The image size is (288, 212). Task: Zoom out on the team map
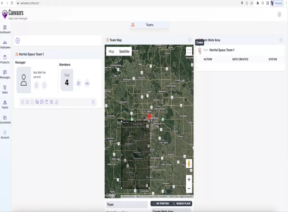point(189,188)
